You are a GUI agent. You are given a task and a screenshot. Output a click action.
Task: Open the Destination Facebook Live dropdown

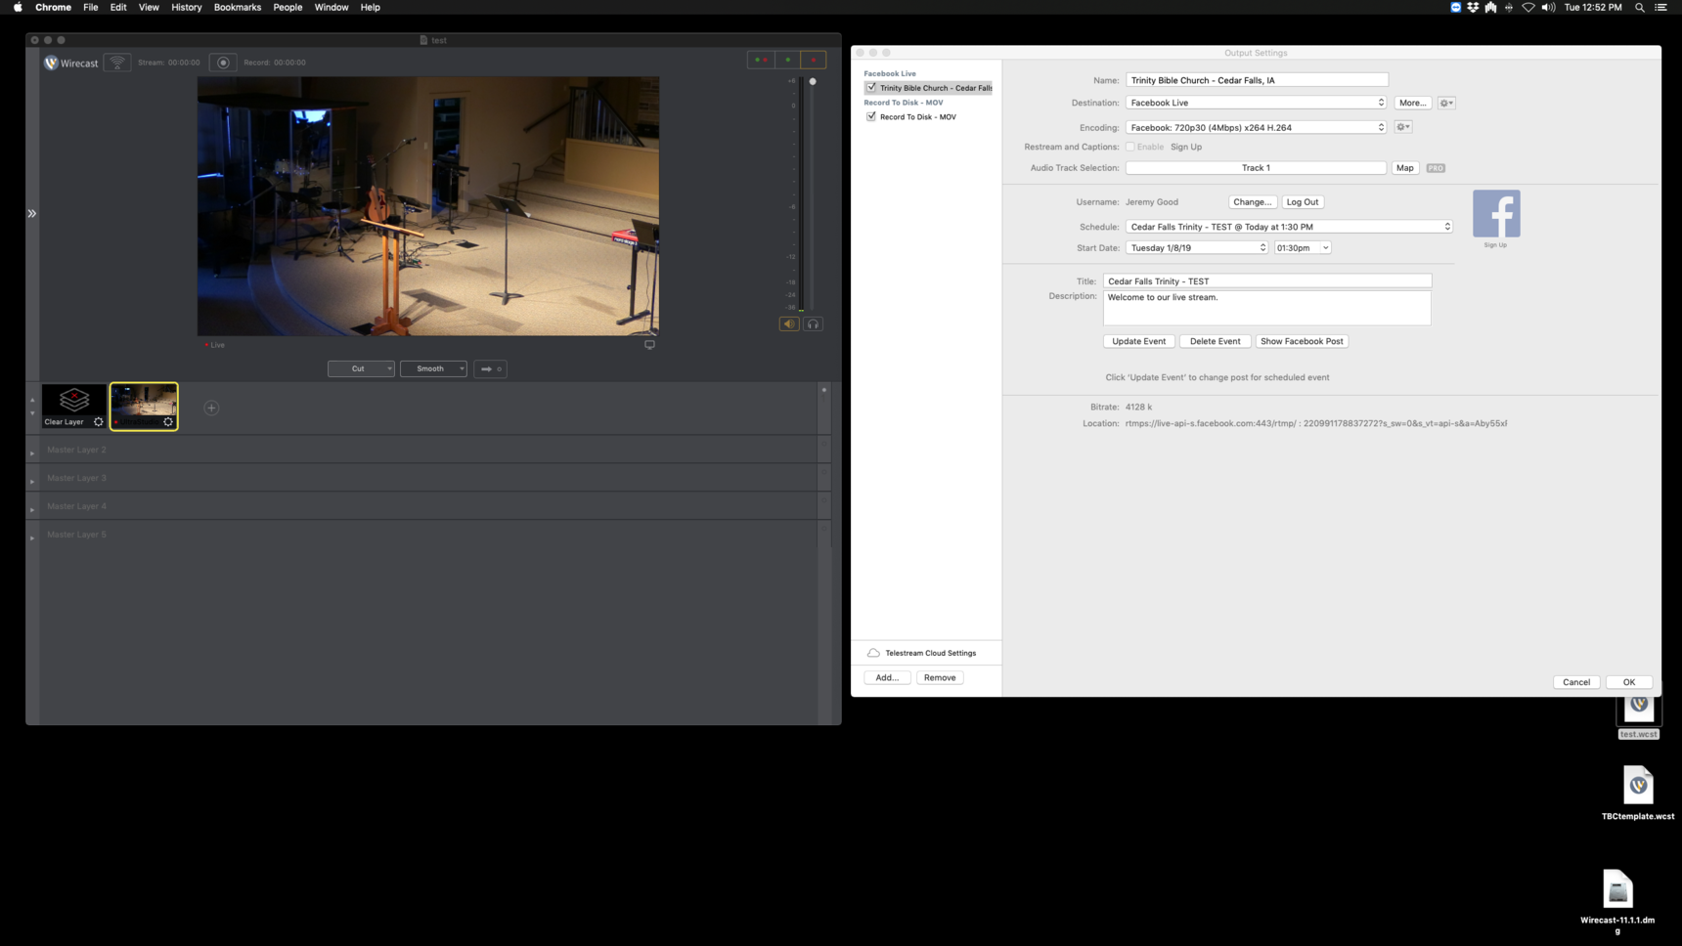pyautogui.click(x=1257, y=103)
